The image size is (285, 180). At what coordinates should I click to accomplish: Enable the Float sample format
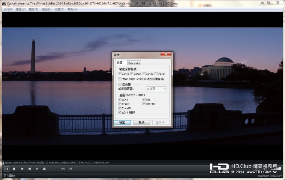[156, 74]
